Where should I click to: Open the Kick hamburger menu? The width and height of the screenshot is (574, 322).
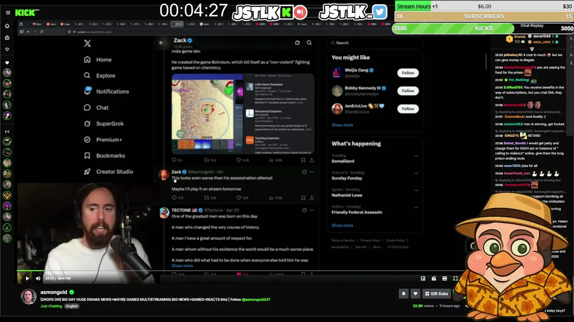tap(8, 13)
